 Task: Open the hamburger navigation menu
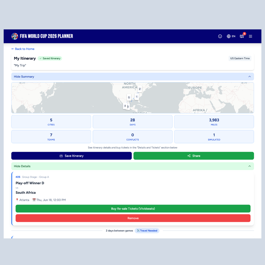click(250, 36)
